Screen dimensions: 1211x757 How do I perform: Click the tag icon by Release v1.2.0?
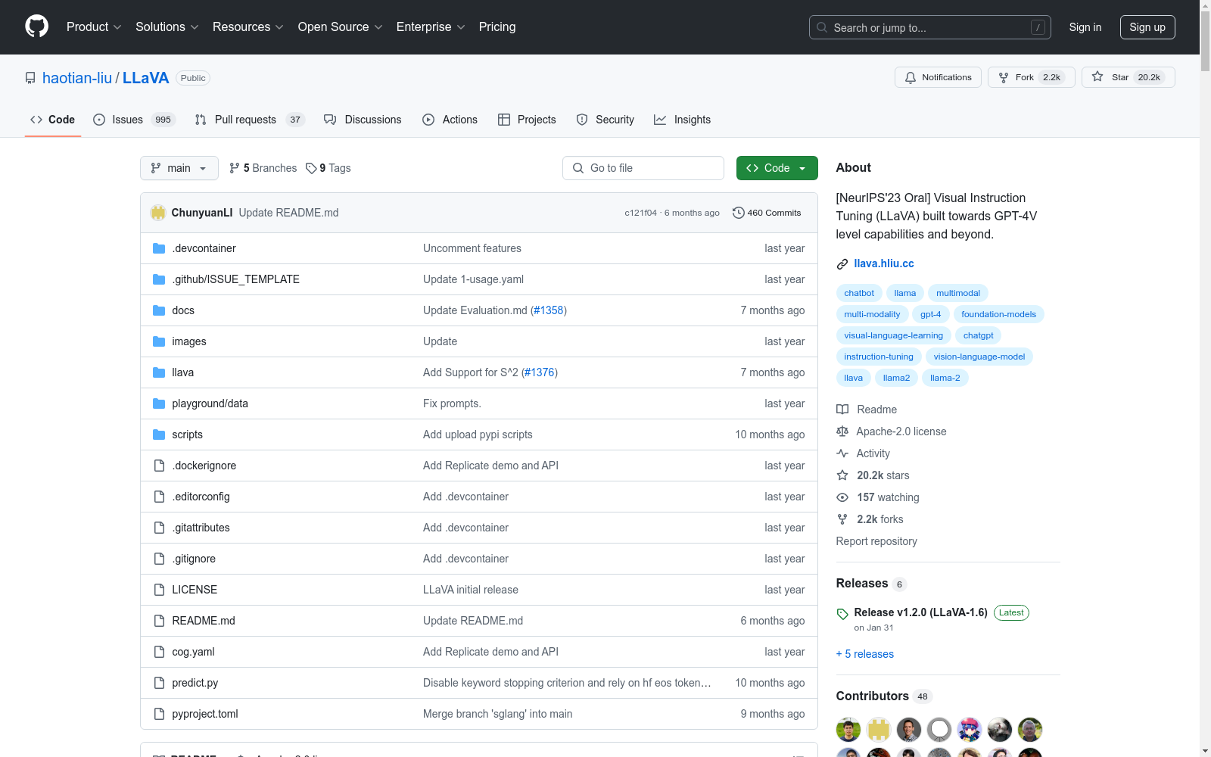842,614
